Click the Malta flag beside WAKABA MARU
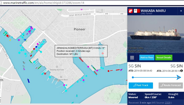The image size is (184, 105). [x=137, y=11]
